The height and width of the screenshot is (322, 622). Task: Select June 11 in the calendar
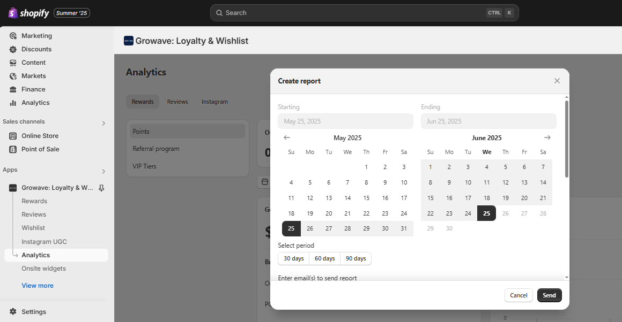click(x=487, y=182)
